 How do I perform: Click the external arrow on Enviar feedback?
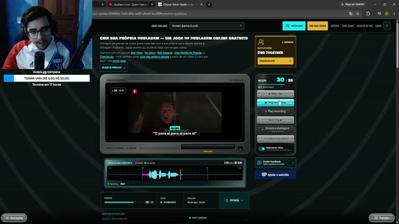point(293,163)
